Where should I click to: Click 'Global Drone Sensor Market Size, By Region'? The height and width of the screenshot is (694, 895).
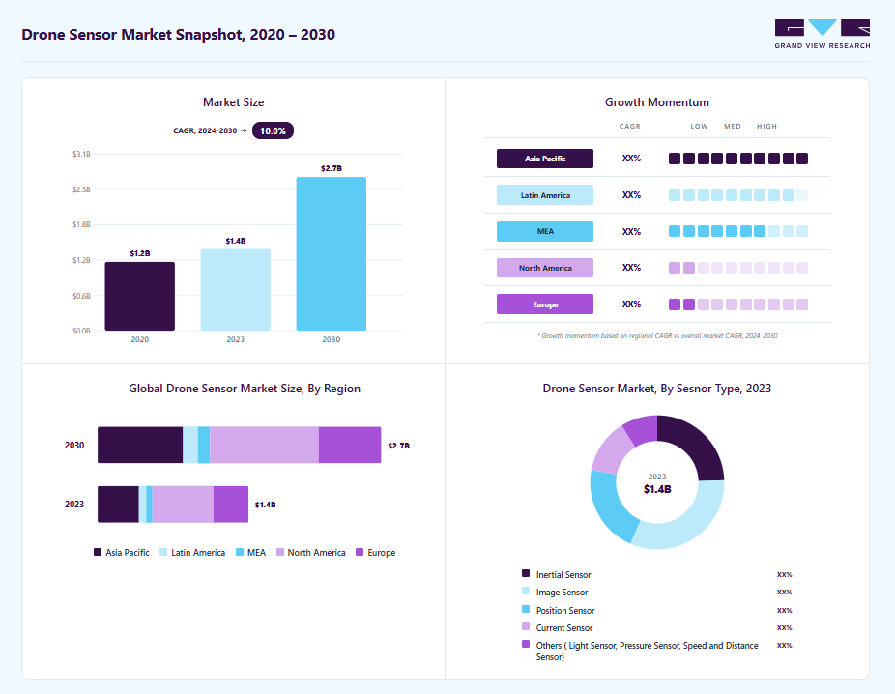pyautogui.click(x=245, y=389)
